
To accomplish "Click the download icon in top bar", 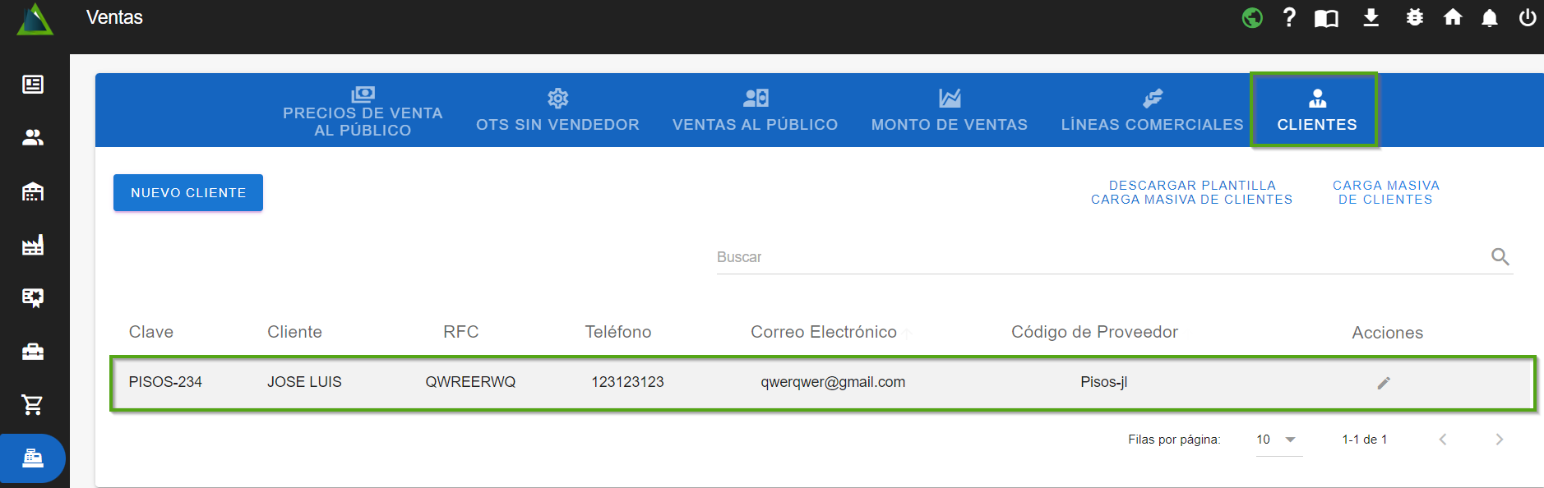I will pyautogui.click(x=1371, y=17).
